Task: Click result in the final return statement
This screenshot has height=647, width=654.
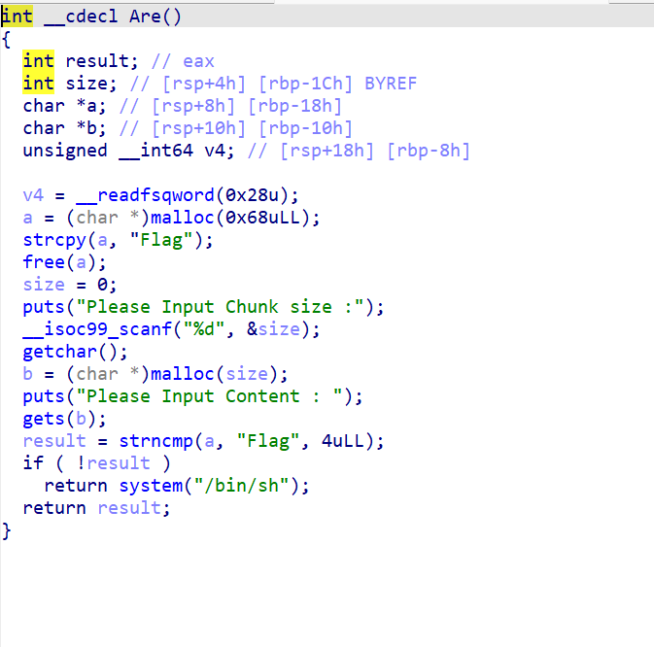Action: 129,508
